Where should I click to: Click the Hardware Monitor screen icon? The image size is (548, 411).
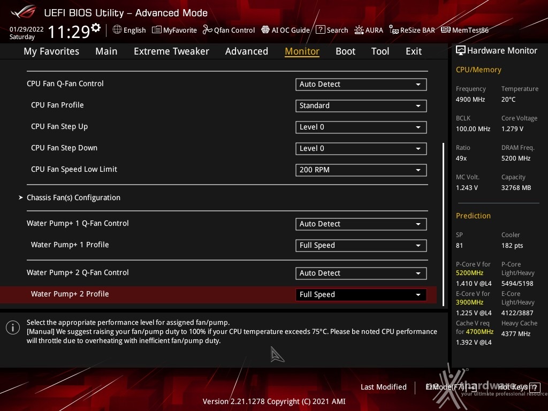[461, 51]
